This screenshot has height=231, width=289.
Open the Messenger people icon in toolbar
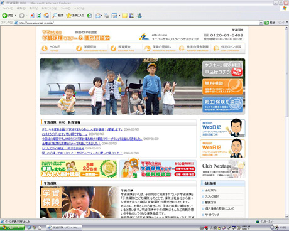(x=139, y=16)
